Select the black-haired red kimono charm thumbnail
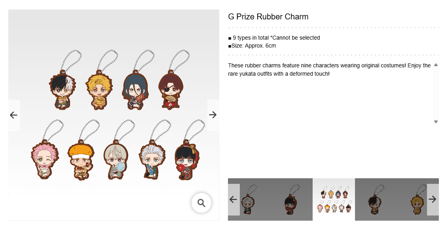Image resolution: width=446 pixels, height=227 pixels. (291, 199)
